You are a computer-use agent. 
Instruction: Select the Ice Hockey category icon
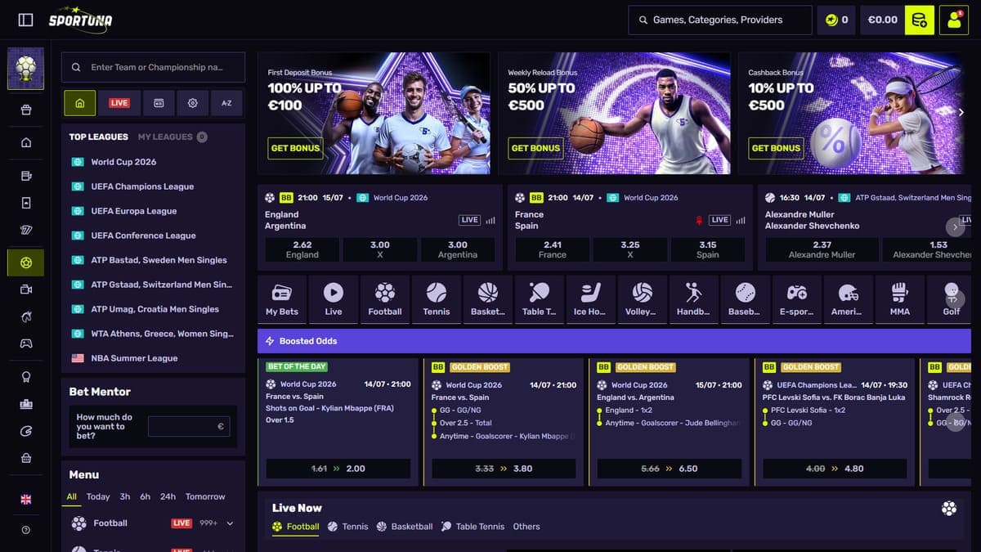(x=589, y=299)
